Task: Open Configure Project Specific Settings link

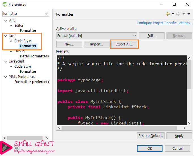Action: click(165, 23)
